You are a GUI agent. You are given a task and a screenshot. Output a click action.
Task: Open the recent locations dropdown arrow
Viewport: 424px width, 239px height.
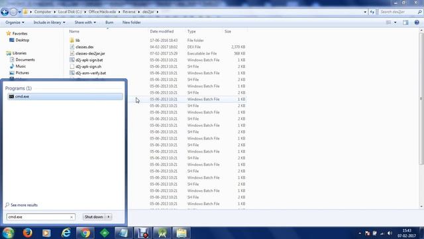(19, 12)
